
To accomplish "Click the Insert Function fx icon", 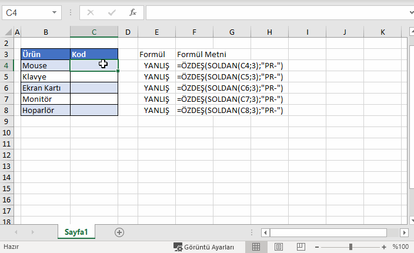I will coord(133,12).
